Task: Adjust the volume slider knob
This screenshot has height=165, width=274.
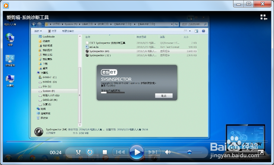Action: coord(189,152)
